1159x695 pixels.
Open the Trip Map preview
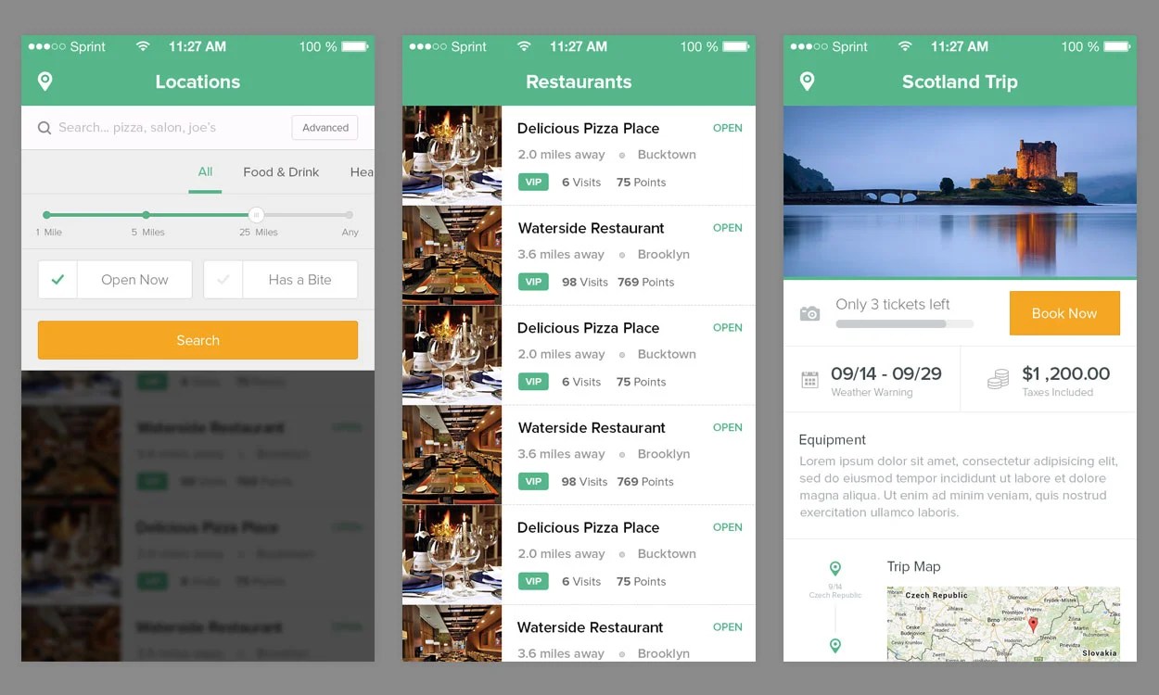pyautogui.click(x=1003, y=623)
